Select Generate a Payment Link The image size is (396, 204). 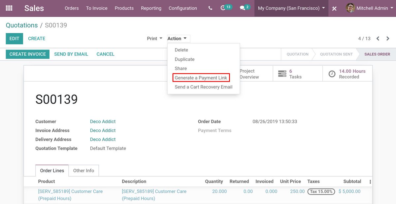[x=201, y=77]
